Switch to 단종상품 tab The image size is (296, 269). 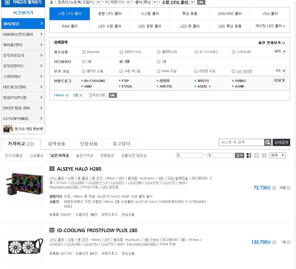(x=89, y=144)
